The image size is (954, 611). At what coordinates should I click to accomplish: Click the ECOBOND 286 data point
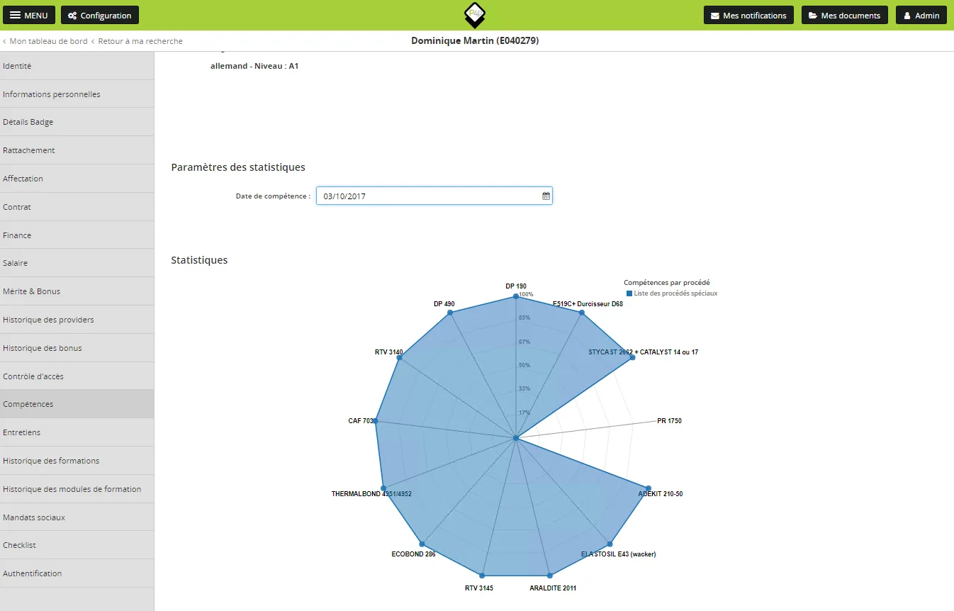[x=422, y=544]
